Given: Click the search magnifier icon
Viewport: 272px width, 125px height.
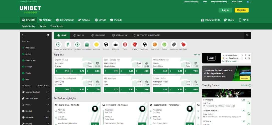Looking at the screenshot, I should (x=247, y=35).
